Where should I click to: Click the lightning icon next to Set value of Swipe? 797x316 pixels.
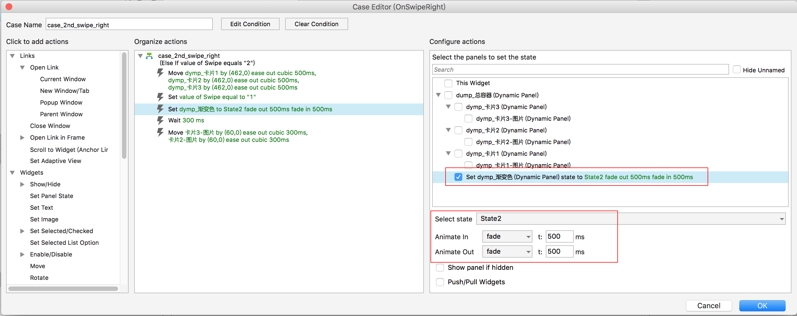tap(160, 97)
